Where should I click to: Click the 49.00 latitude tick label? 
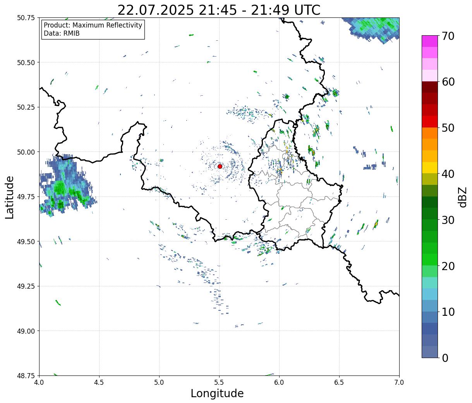click(x=26, y=331)
